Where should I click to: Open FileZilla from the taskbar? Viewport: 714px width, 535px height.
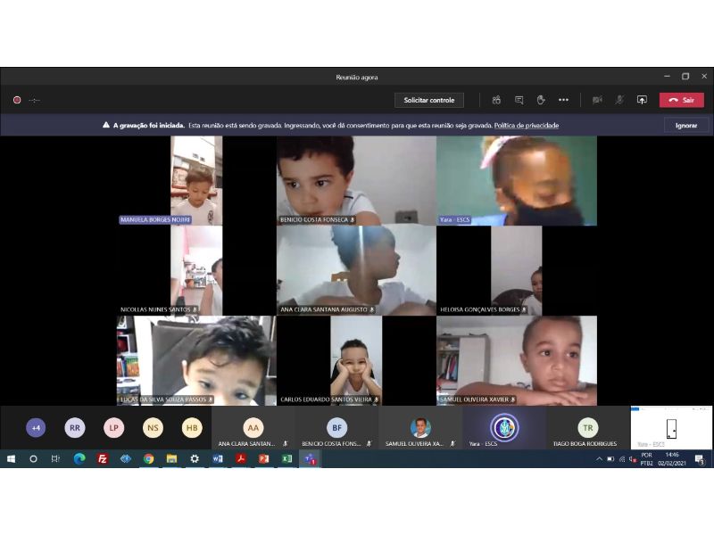[103, 459]
